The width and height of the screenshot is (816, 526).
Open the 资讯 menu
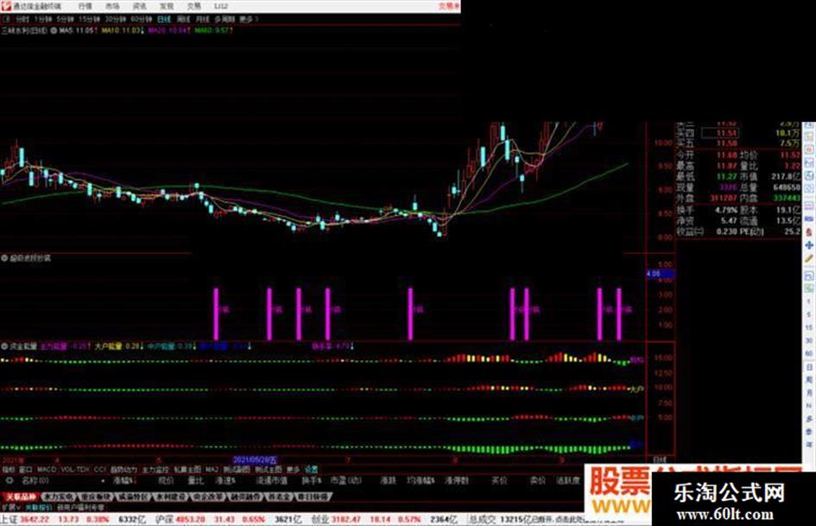(x=139, y=6)
